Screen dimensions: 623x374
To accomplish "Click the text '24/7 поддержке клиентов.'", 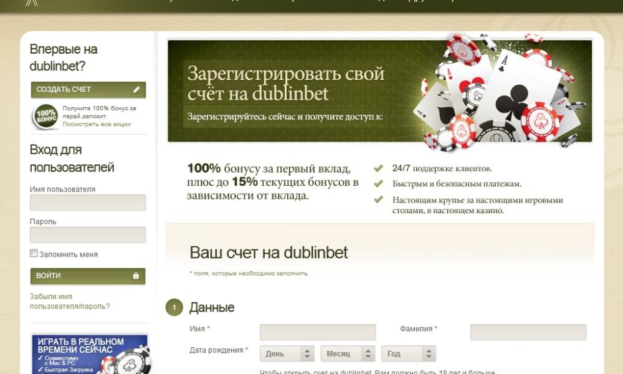I will pos(442,168).
